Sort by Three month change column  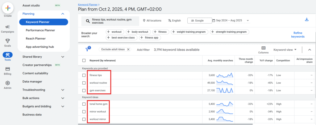[x=246, y=60]
